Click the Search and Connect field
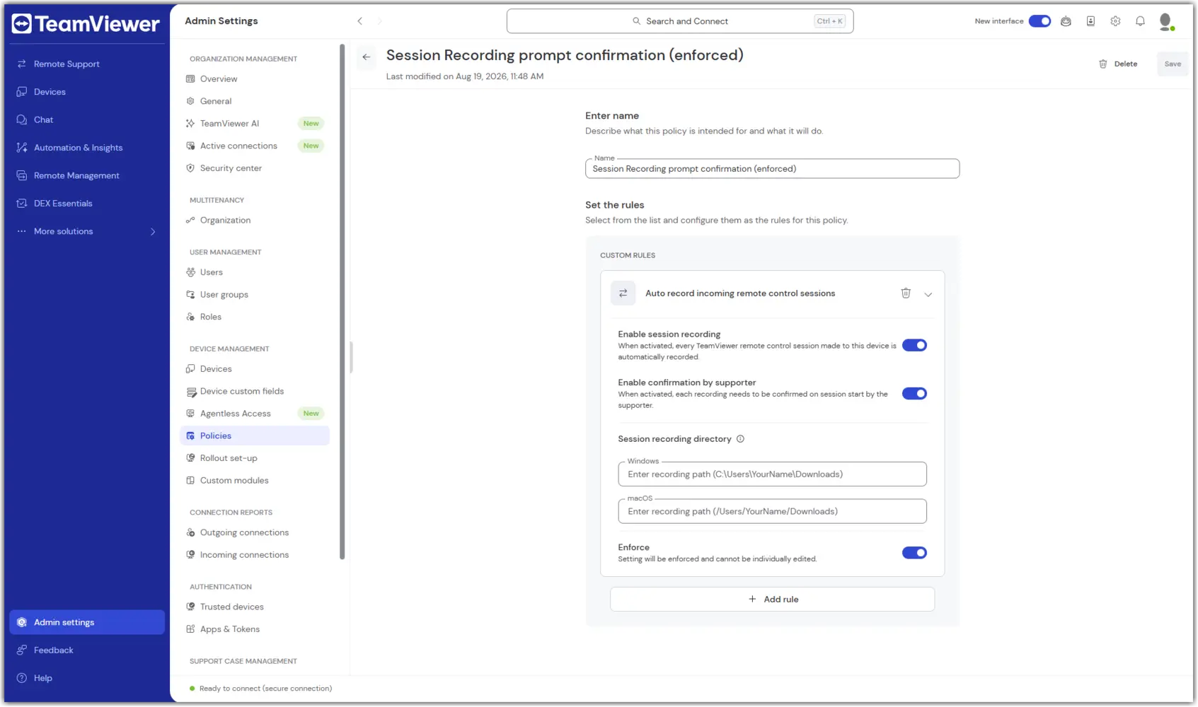 coord(680,21)
